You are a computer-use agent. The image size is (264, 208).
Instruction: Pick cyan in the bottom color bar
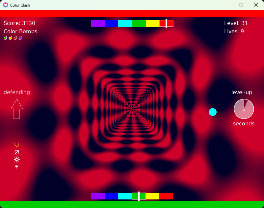coord(125,196)
